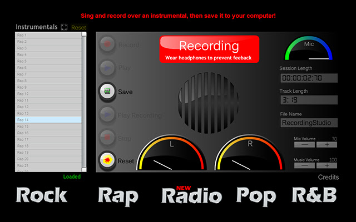
Task: Select Rap 21 in instrumentals list
Action: pos(48,165)
